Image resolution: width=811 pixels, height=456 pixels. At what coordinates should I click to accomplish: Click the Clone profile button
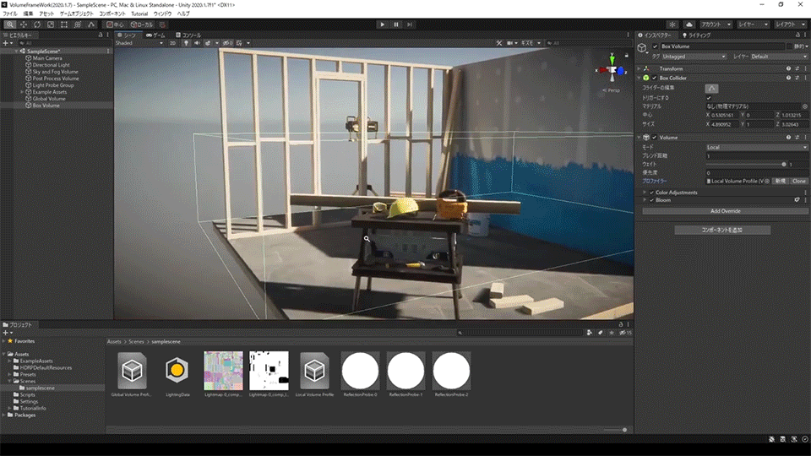coord(798,181)
